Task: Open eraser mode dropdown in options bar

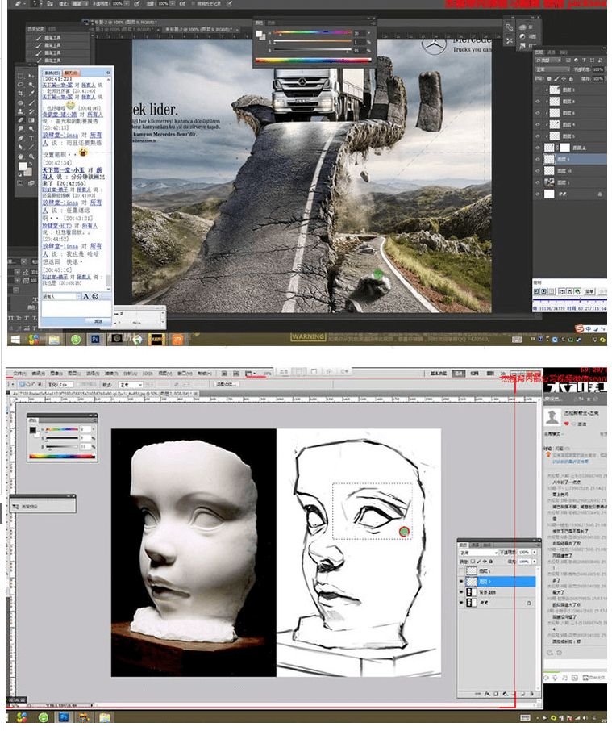Action: point(80,3)
